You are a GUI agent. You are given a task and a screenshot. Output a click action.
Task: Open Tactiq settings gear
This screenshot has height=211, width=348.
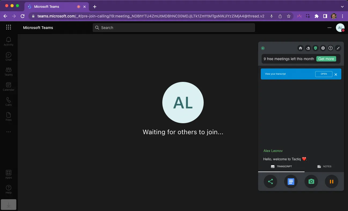[323, 48]
